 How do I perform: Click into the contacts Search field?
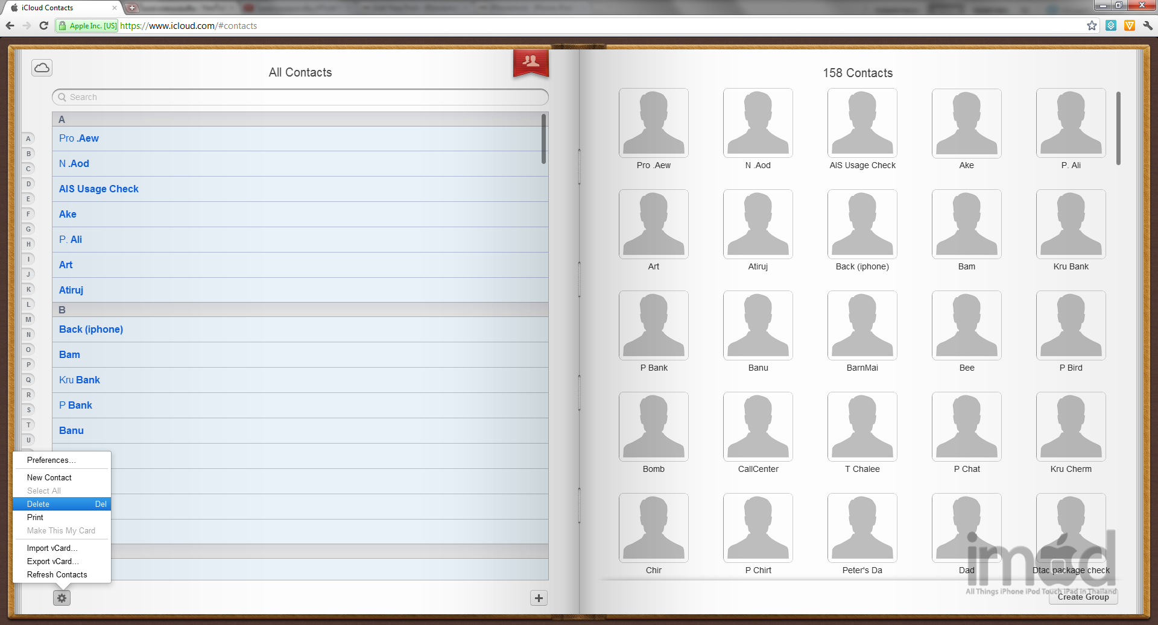point(300,97)
